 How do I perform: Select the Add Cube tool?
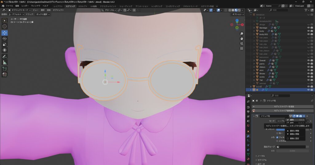(x=4, y=69)
